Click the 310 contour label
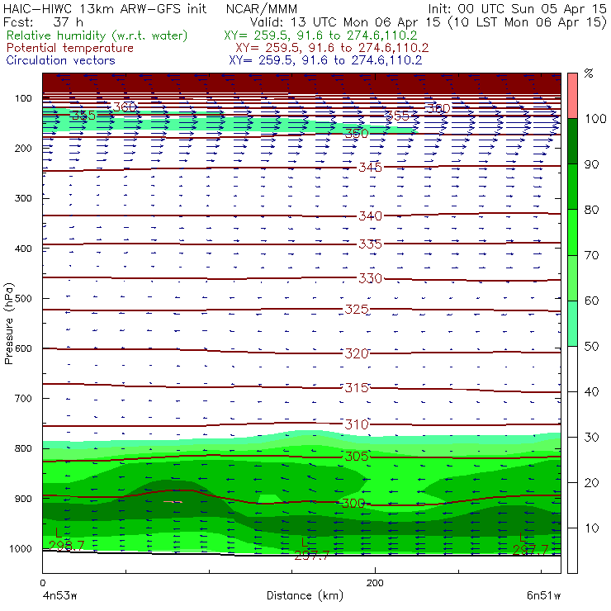This screenshot has height=611, width=611. [x=357, y=424]
